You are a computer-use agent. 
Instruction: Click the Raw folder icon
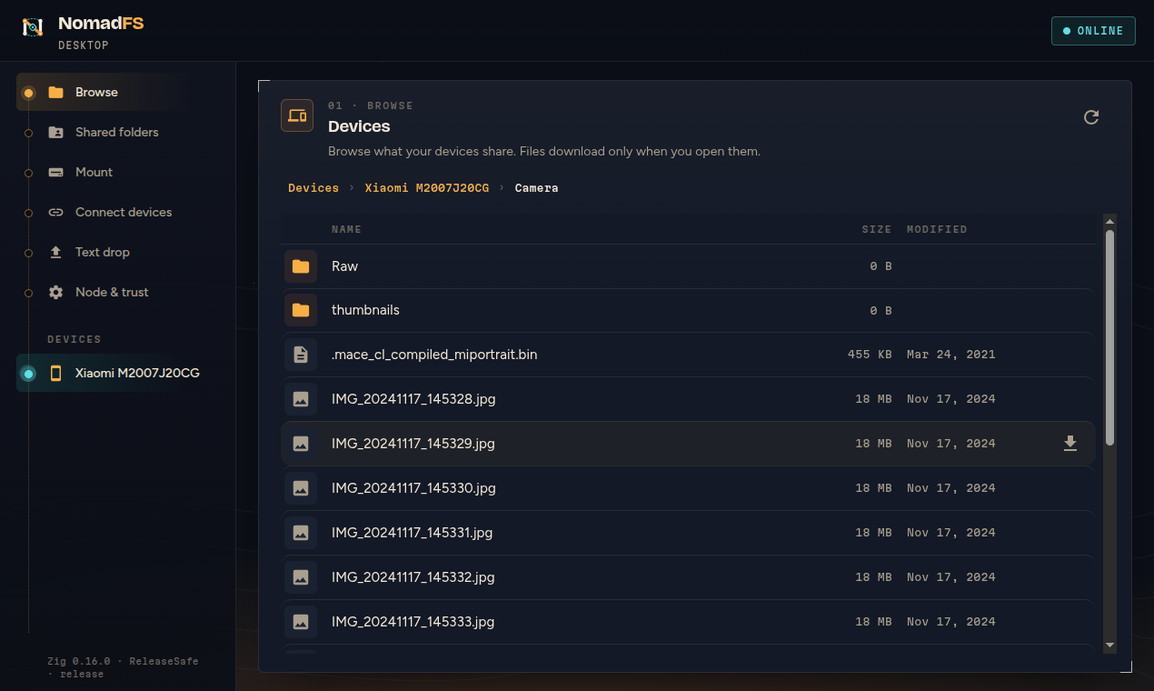point(301,266)
